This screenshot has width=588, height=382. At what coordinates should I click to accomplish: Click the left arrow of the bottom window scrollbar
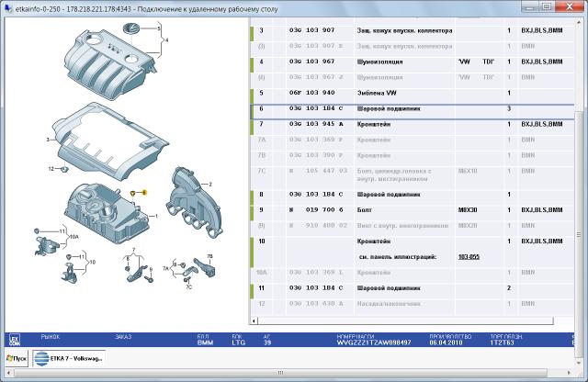[9, 373]
